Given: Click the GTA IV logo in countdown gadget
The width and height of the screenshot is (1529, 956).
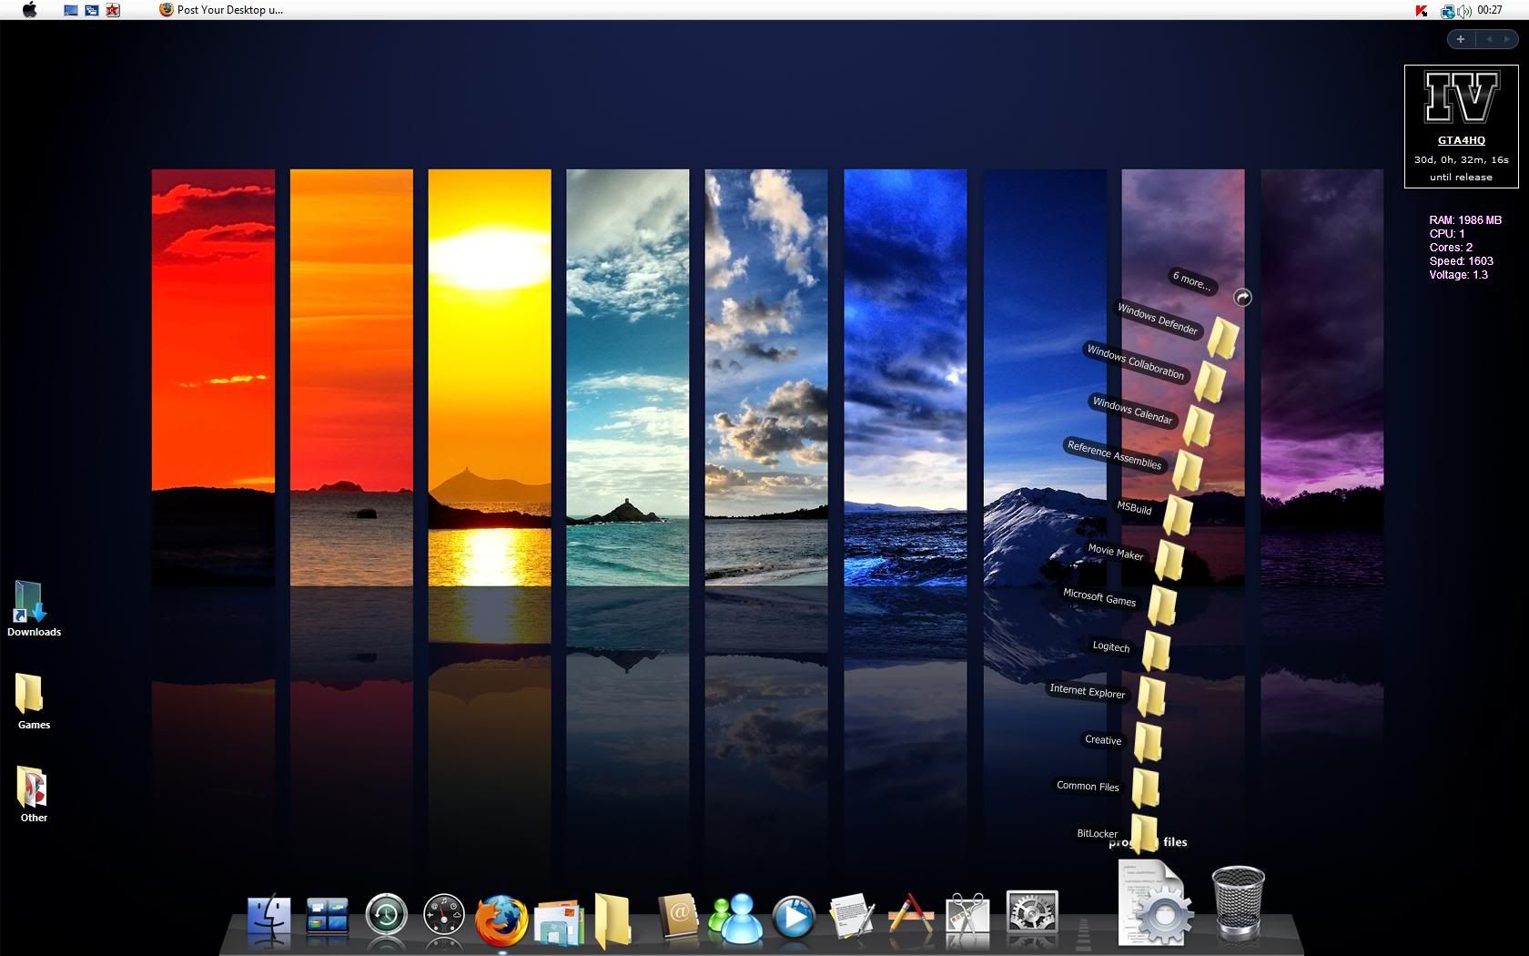Looking at the screenshot, I should 1461,97.
